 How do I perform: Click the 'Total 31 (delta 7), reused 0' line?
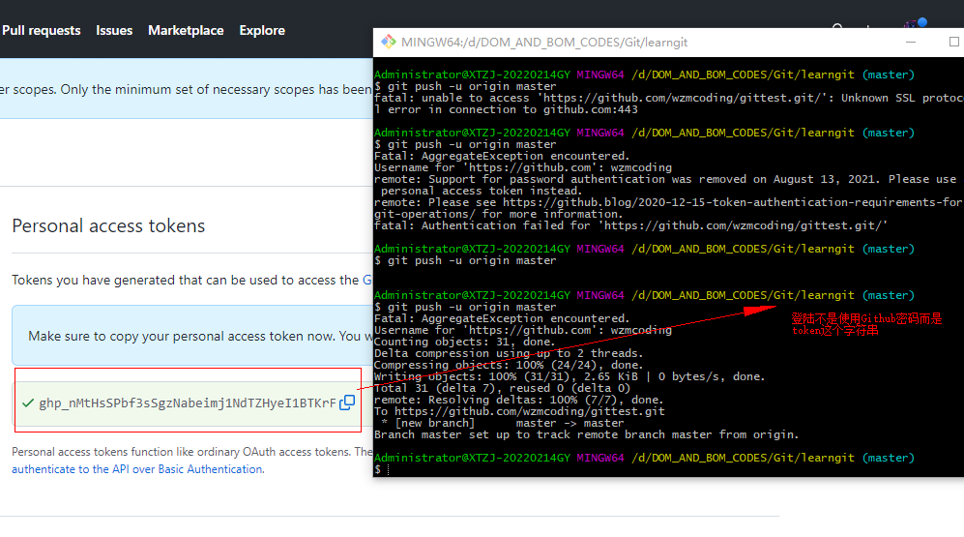point(502,388)
